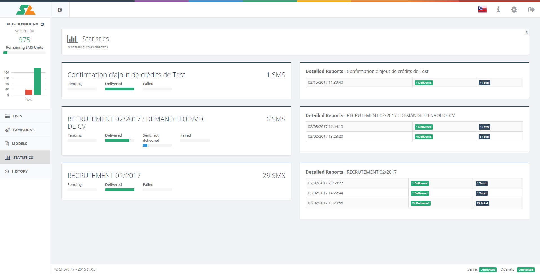Click the 5 Total badge
Screen dimensions: 540x274
(484, 137)
